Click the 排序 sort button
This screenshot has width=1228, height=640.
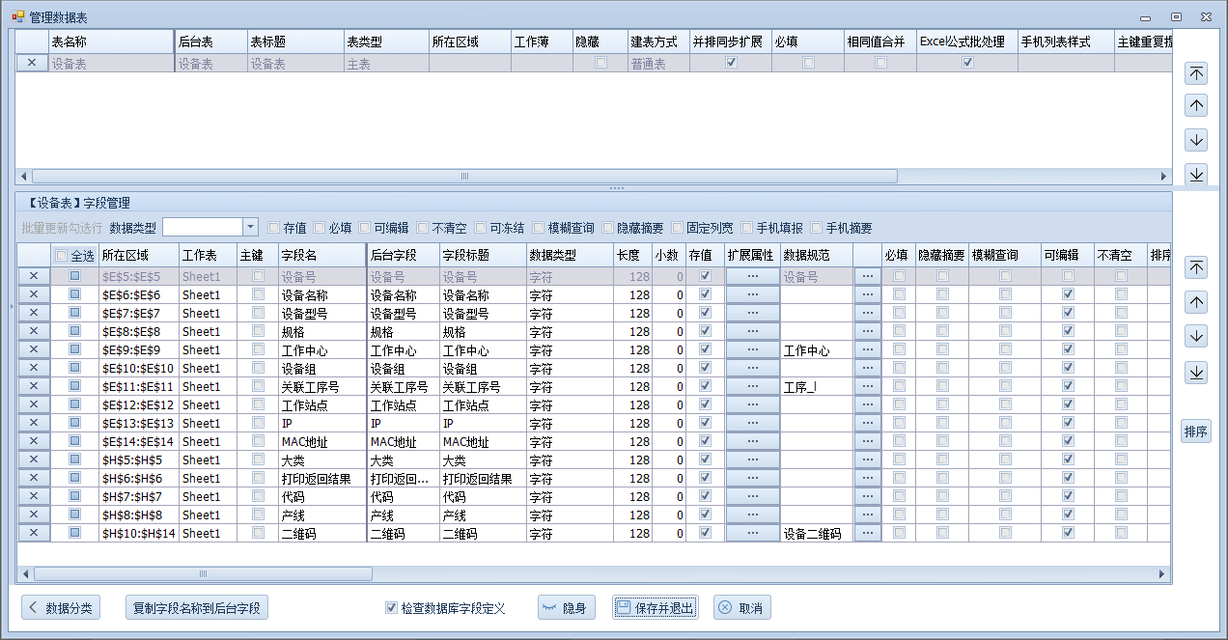tap(1195, 431)
